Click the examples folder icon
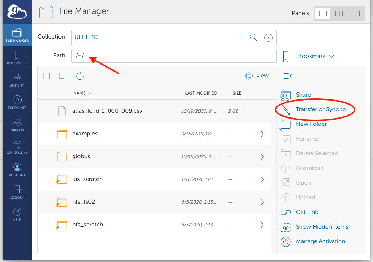This screenshot has height=262, width=373. coord(62,134)
